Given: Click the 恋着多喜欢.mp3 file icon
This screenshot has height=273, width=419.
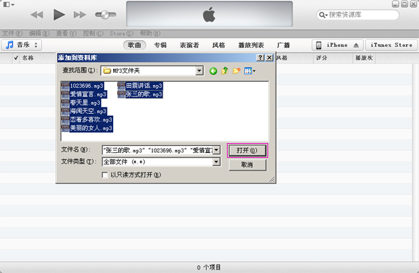Looking at the screenshot, I should coord(65,119).
